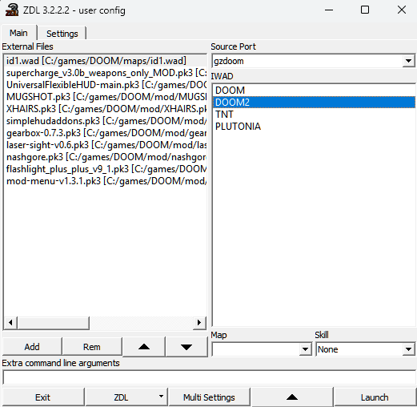Select mod-menu-v1.3.1.pk3 entry

pyautogui.click(x=106, y=181)
